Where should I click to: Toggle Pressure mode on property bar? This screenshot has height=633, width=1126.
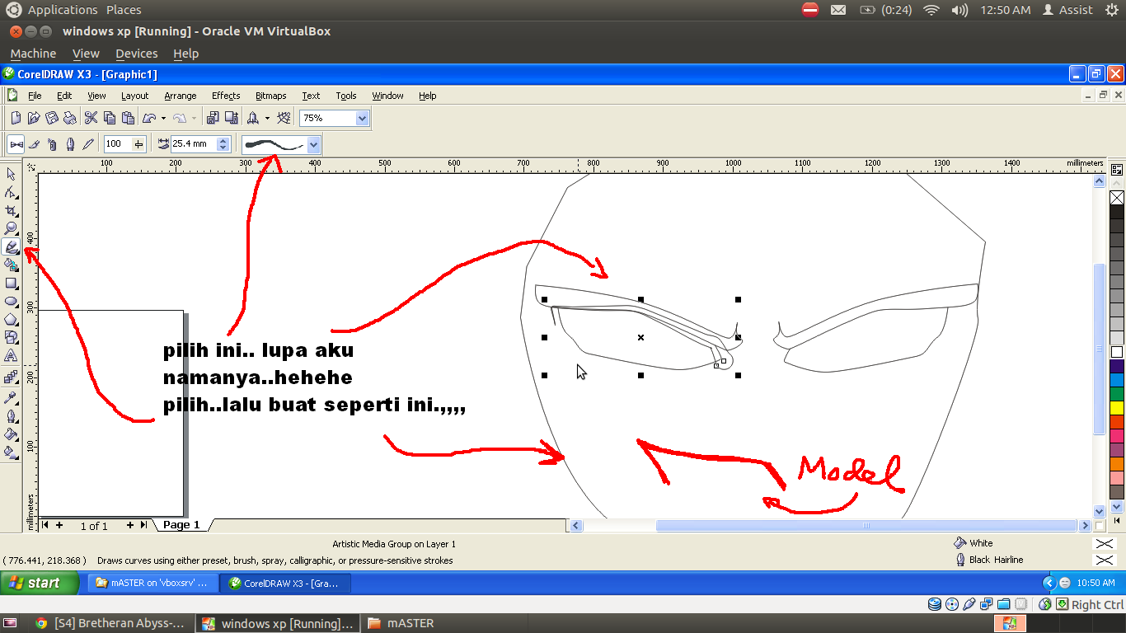pyautogui.click(x=88, y=144)
